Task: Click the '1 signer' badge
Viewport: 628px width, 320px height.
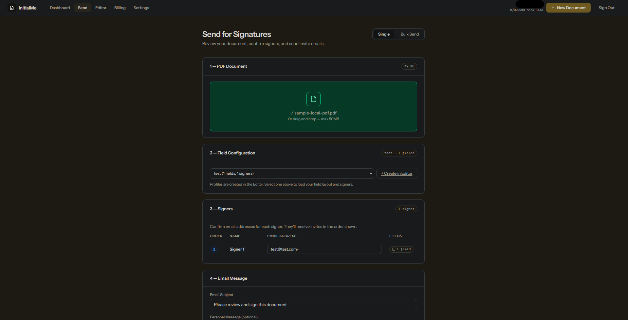Action: point(406,209)
